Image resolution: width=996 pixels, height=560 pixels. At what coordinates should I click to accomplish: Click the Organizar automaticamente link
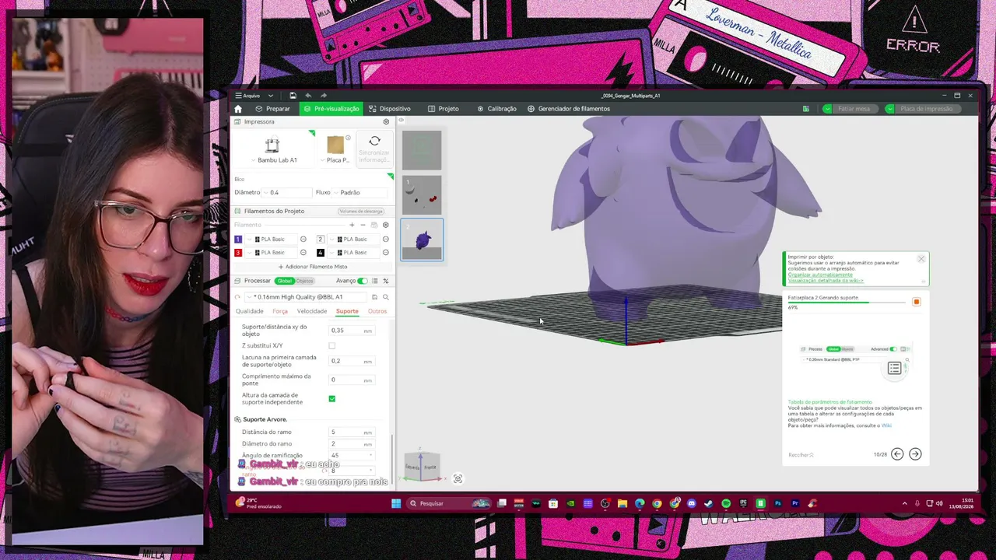tap(820, 275)
